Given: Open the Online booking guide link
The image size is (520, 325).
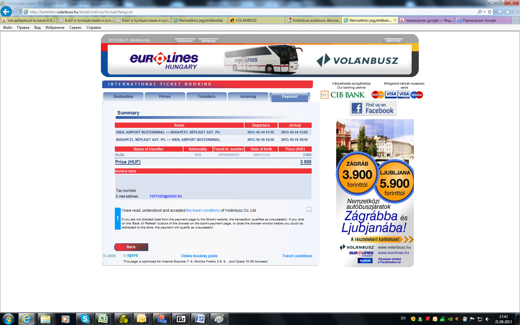Looking at the screenshot, I should point(199,256).
